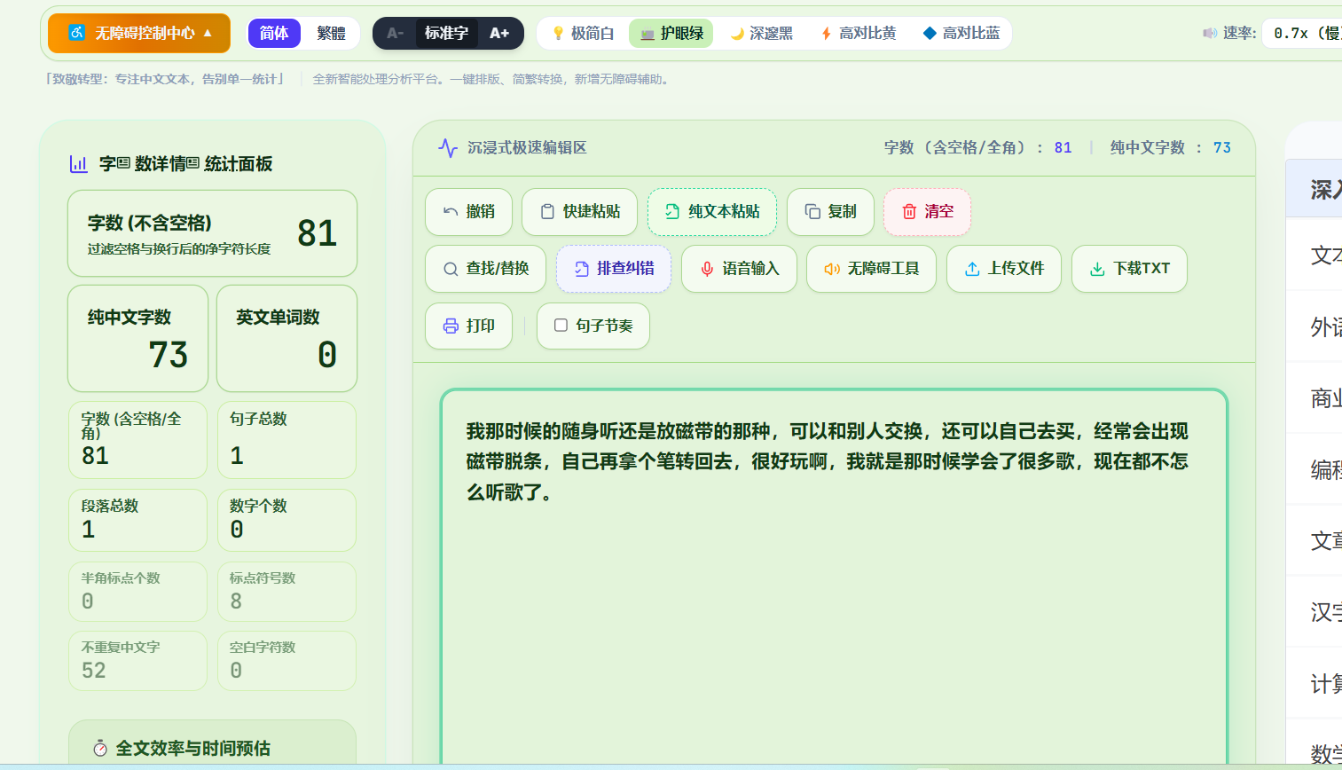Click the speaker icon beside 速率

(x=1210, y=33)
